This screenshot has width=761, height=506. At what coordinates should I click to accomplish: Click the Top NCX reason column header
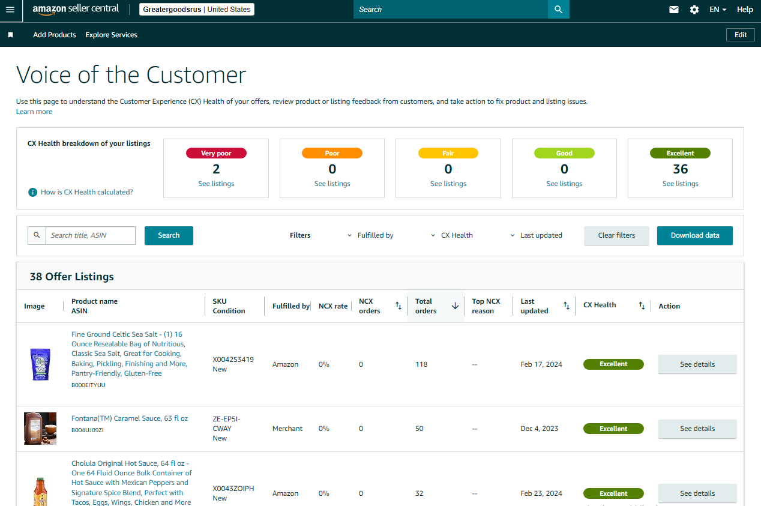(486, 306)
